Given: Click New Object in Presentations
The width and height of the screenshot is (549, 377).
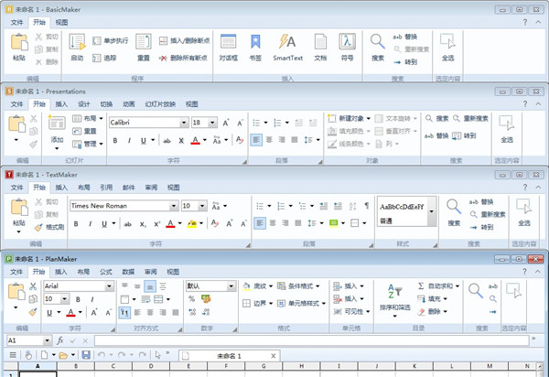Looking at the screenshot, I should [349, 119].
